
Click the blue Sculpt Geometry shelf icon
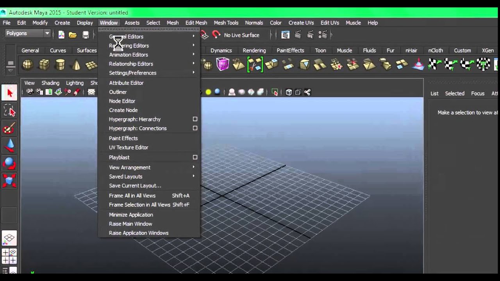click(418, 64)
